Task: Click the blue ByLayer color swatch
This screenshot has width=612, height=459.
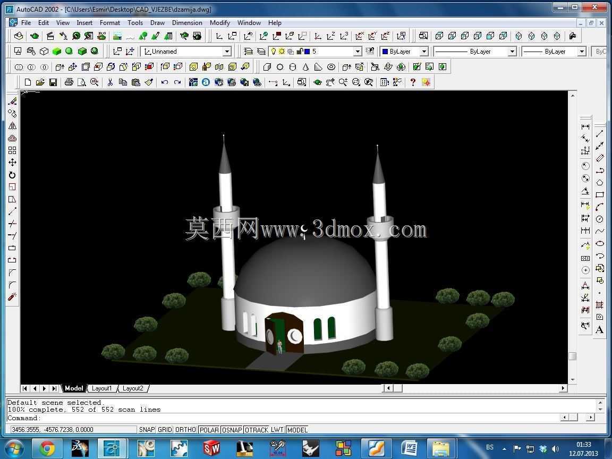Action: coord(385,51)
